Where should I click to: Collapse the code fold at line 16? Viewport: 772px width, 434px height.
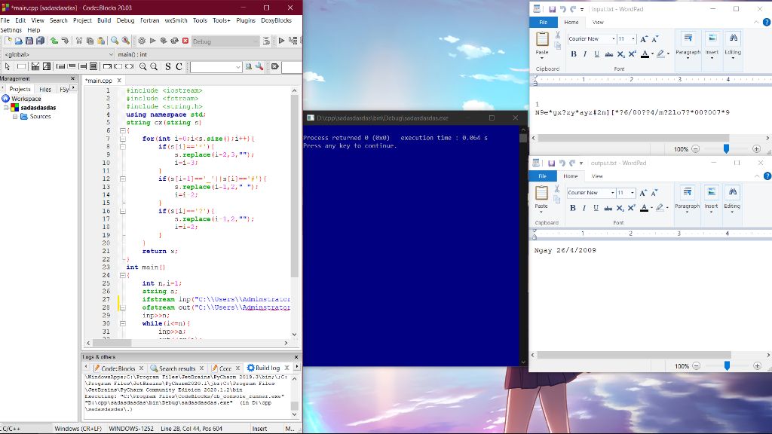point(123,211)
